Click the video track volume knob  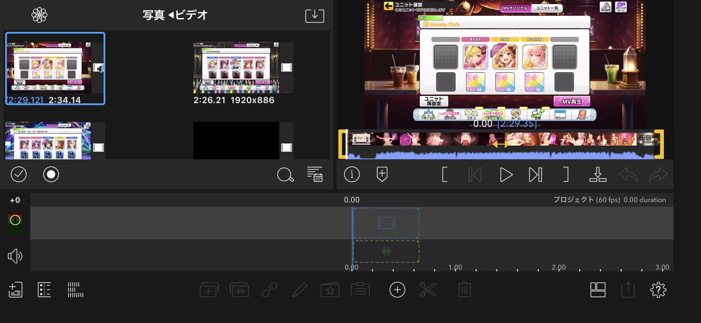[x=15, y=220]
